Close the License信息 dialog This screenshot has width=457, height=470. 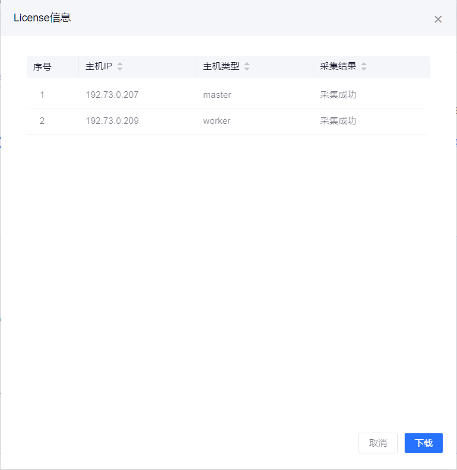tap(438, 19)
